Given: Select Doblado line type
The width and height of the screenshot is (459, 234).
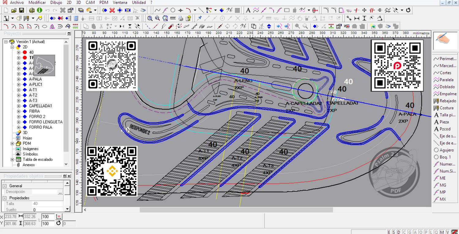Looking at the screenshot, I should (x=445, y=87).
